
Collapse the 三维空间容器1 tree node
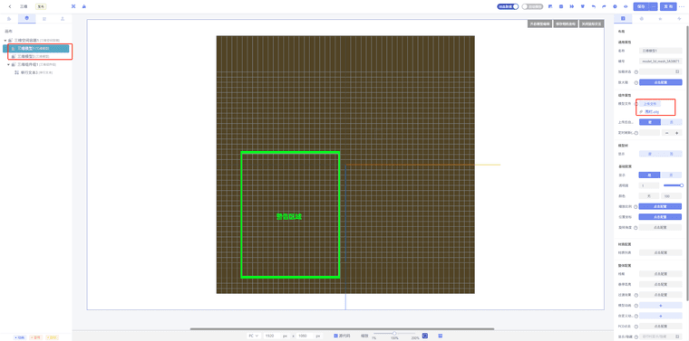point(5,40)
